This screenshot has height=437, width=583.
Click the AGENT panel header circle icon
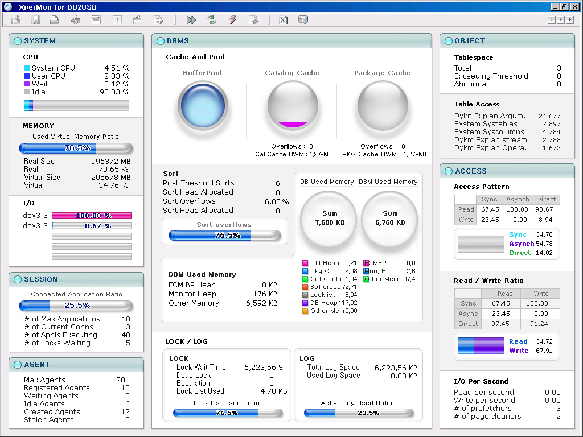[18, 365]
